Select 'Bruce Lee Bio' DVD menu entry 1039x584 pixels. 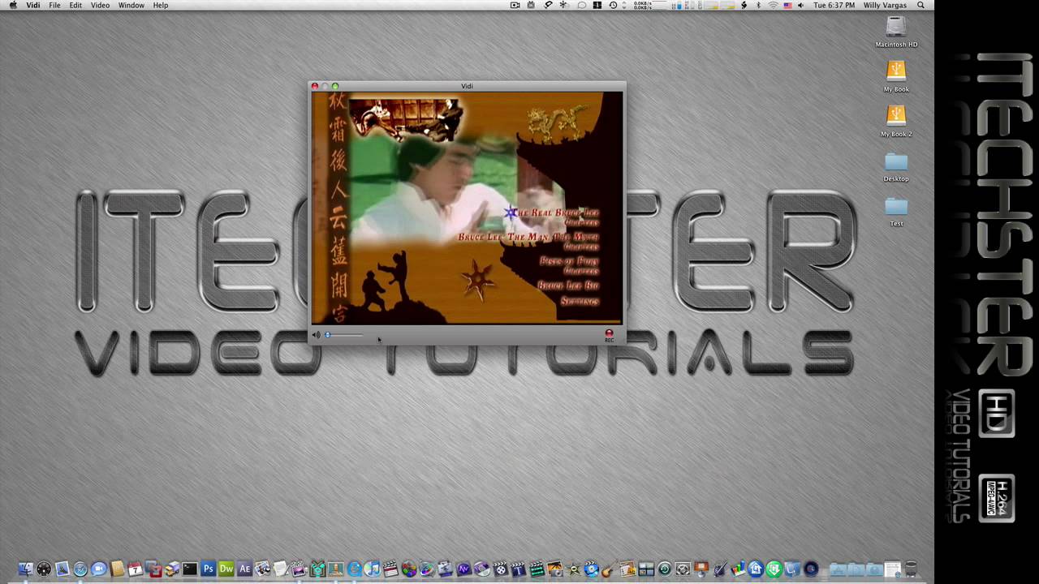pyautogui.click(x=568, y=286)
